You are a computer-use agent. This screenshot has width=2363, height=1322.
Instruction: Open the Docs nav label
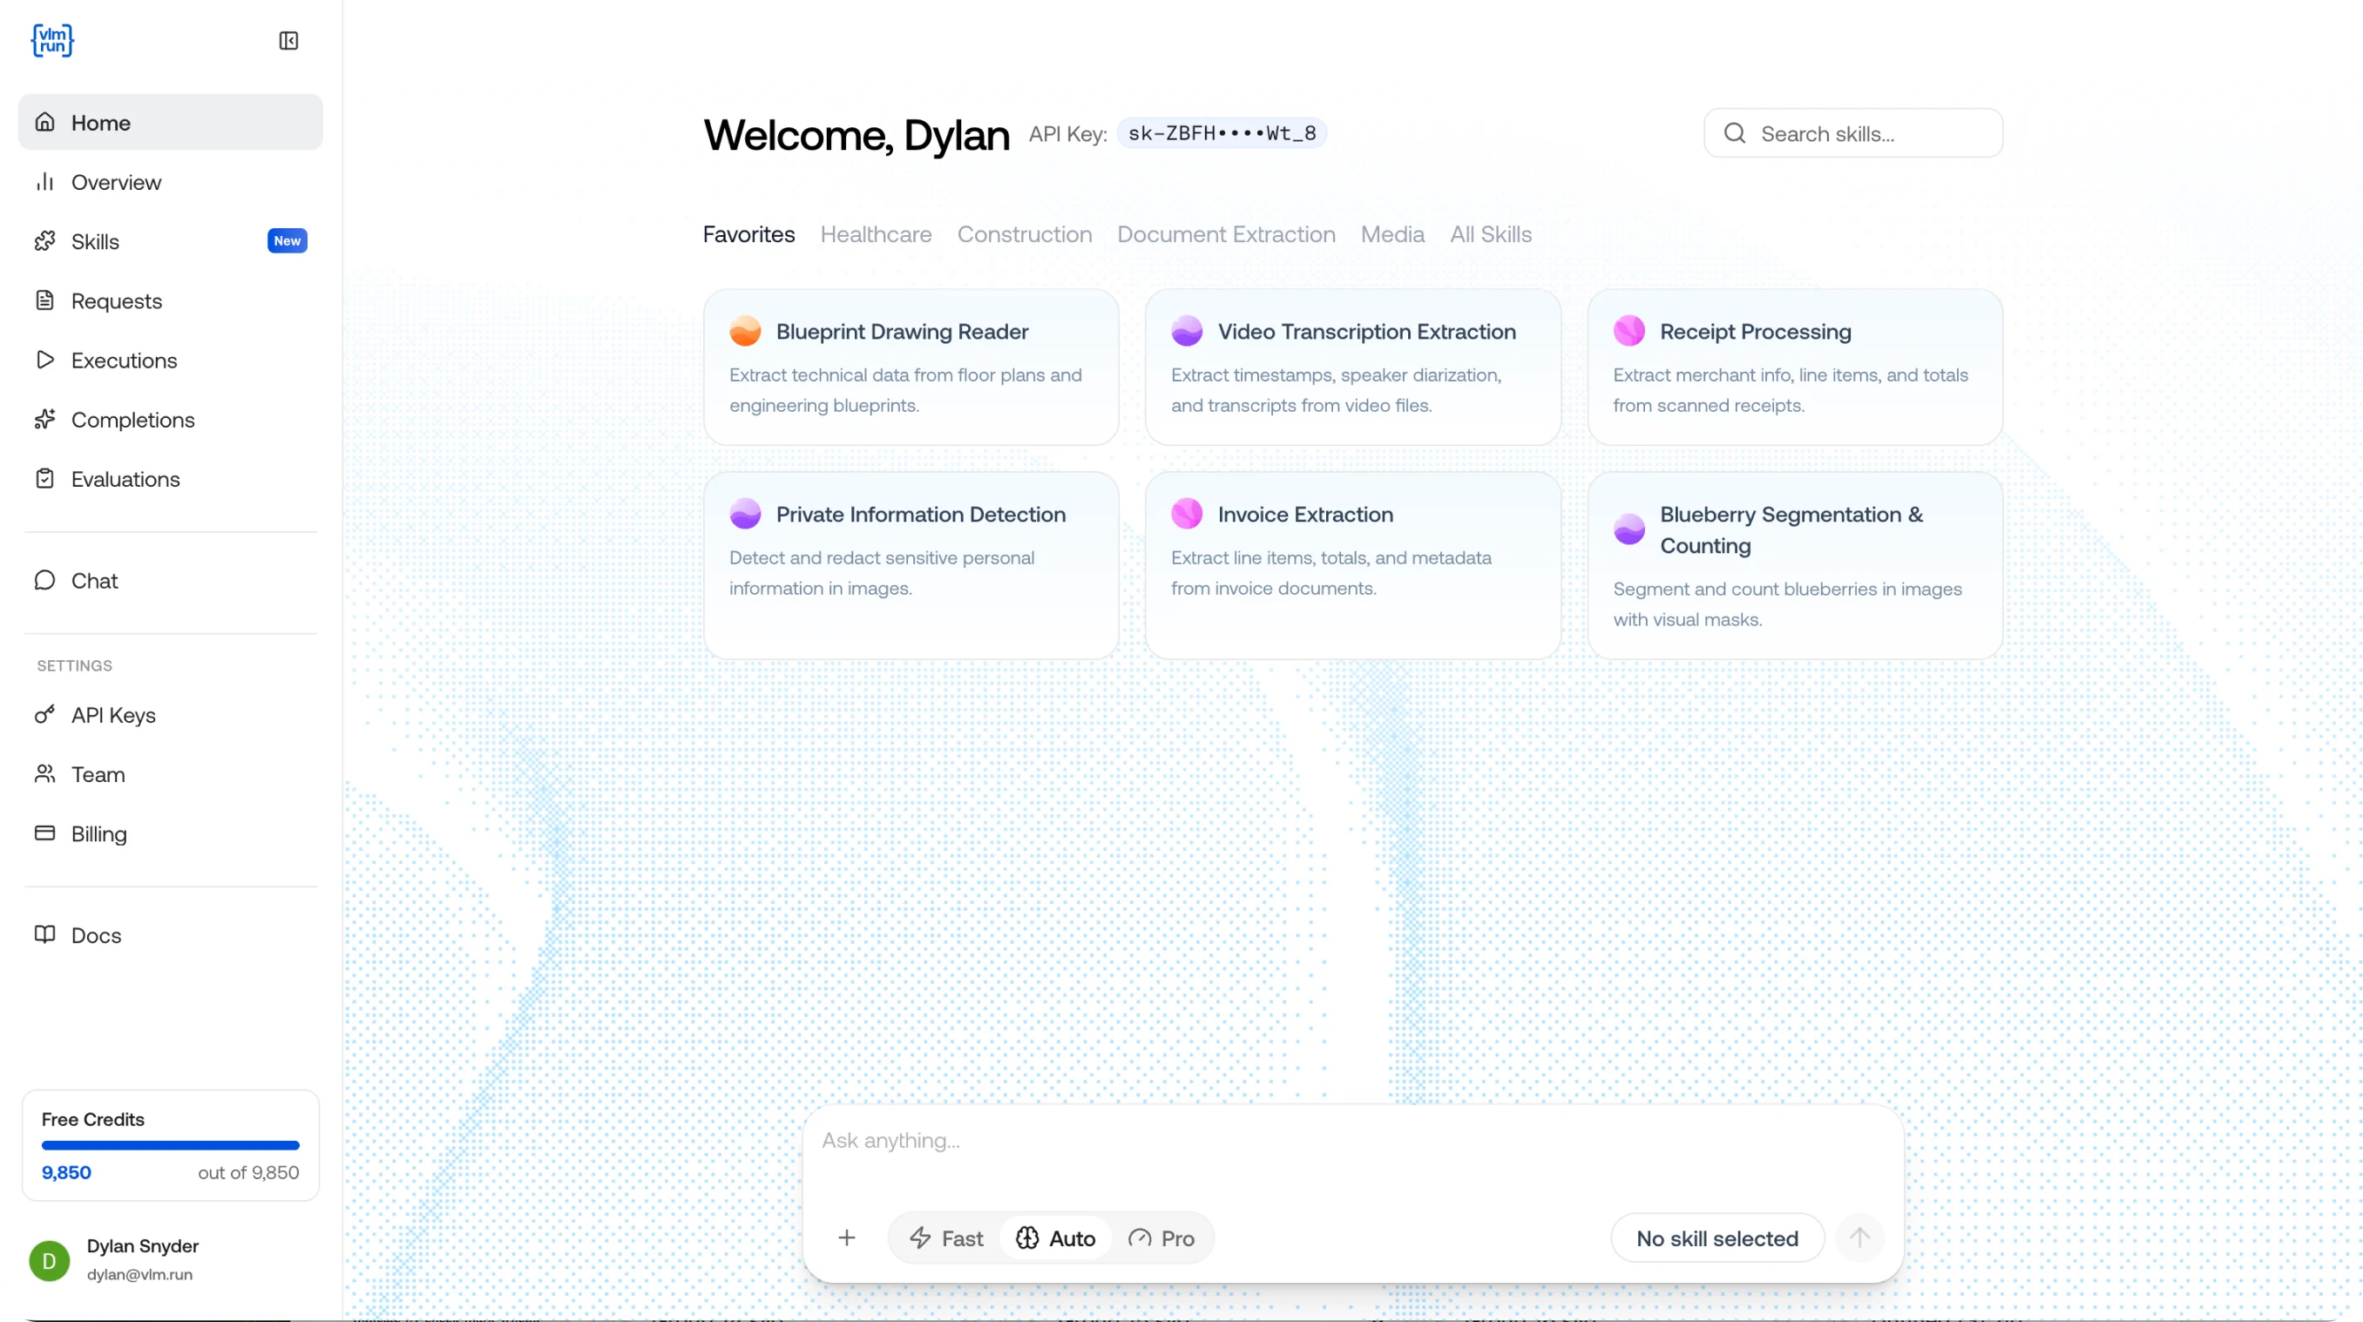(x=97, y=934)
